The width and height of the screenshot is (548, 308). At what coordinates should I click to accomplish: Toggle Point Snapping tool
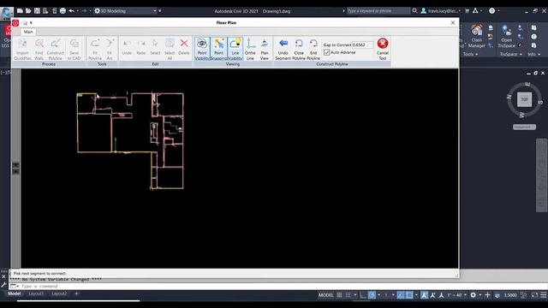pos(219,49)
